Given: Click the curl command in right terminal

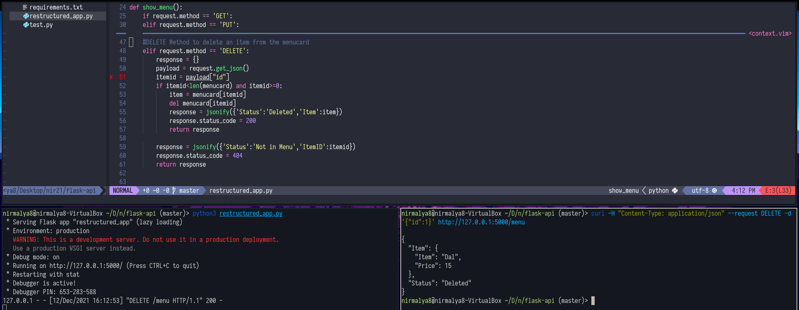Looking at the screenshot, I should point(598,214).
